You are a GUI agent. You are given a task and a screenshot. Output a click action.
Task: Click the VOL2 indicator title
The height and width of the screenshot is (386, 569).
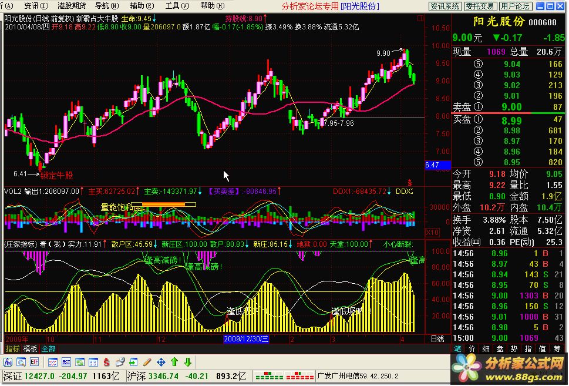pos(14,192)
